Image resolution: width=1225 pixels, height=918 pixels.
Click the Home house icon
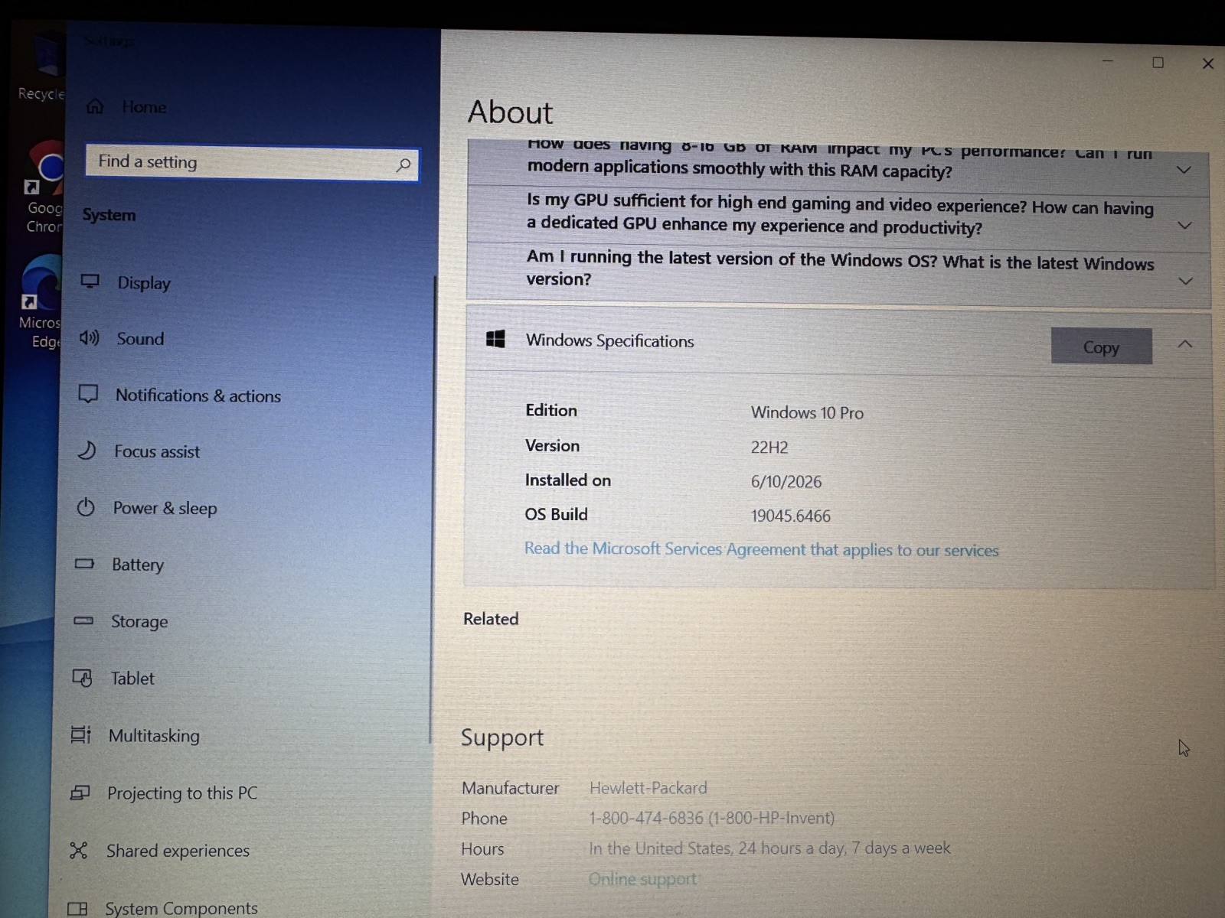pyautogui.click(x=95, y=106)
